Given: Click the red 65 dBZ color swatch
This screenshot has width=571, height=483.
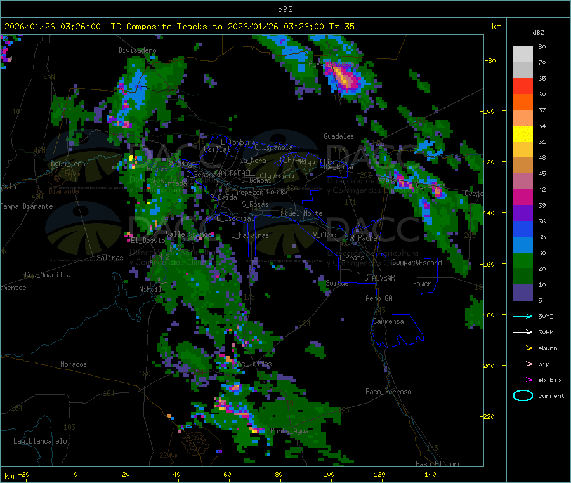Looking at the screenshot, I should [523, 86].
